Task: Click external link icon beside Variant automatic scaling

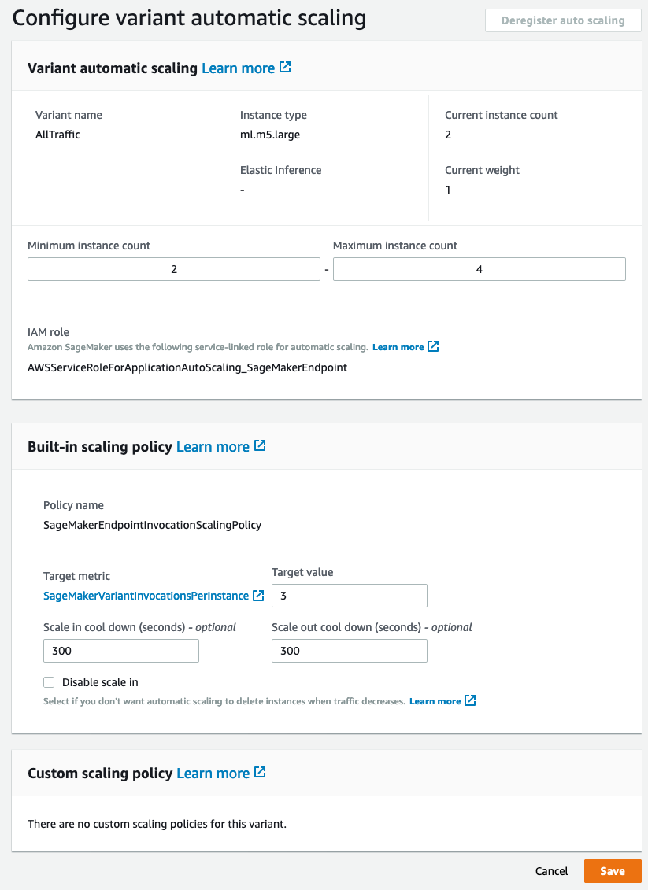Action: pos(285,68)
